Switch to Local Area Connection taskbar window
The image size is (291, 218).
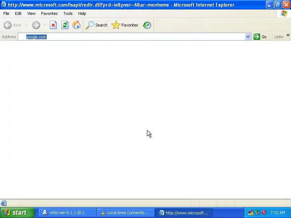tap(126, 213)
